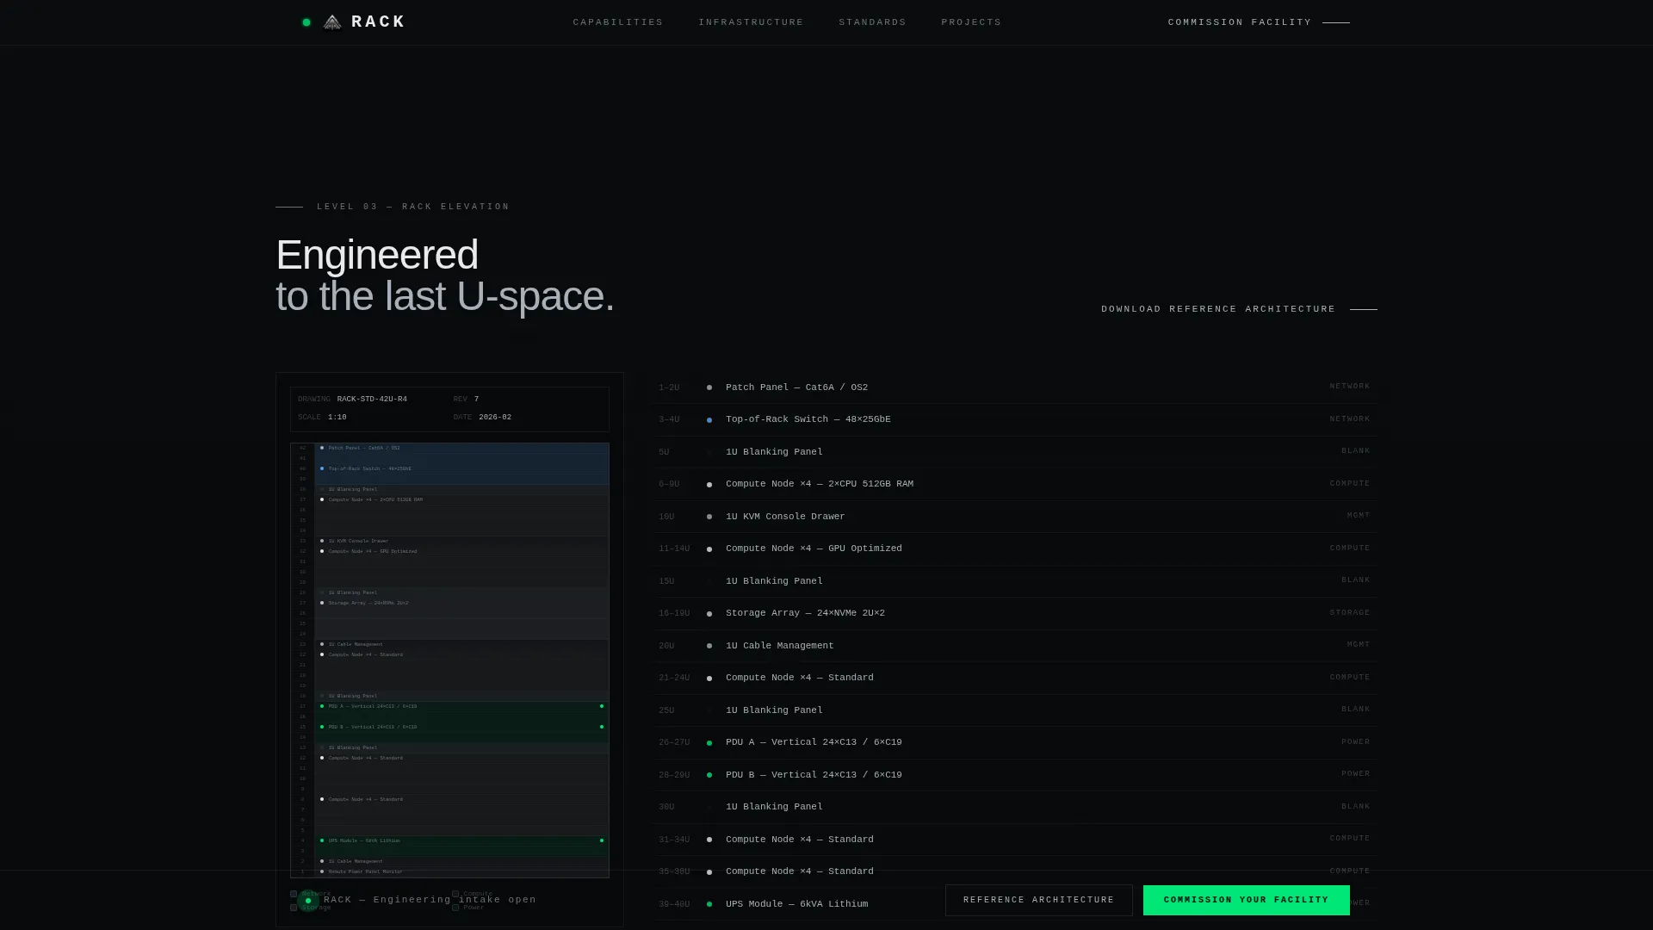Click the Compute legend color box
This screenshot has width=1653, height=930.
coord(455,894)
